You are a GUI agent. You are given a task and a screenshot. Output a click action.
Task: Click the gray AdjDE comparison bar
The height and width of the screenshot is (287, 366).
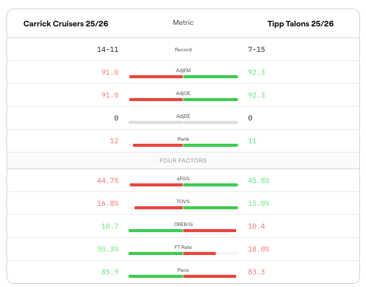(183, 122)
